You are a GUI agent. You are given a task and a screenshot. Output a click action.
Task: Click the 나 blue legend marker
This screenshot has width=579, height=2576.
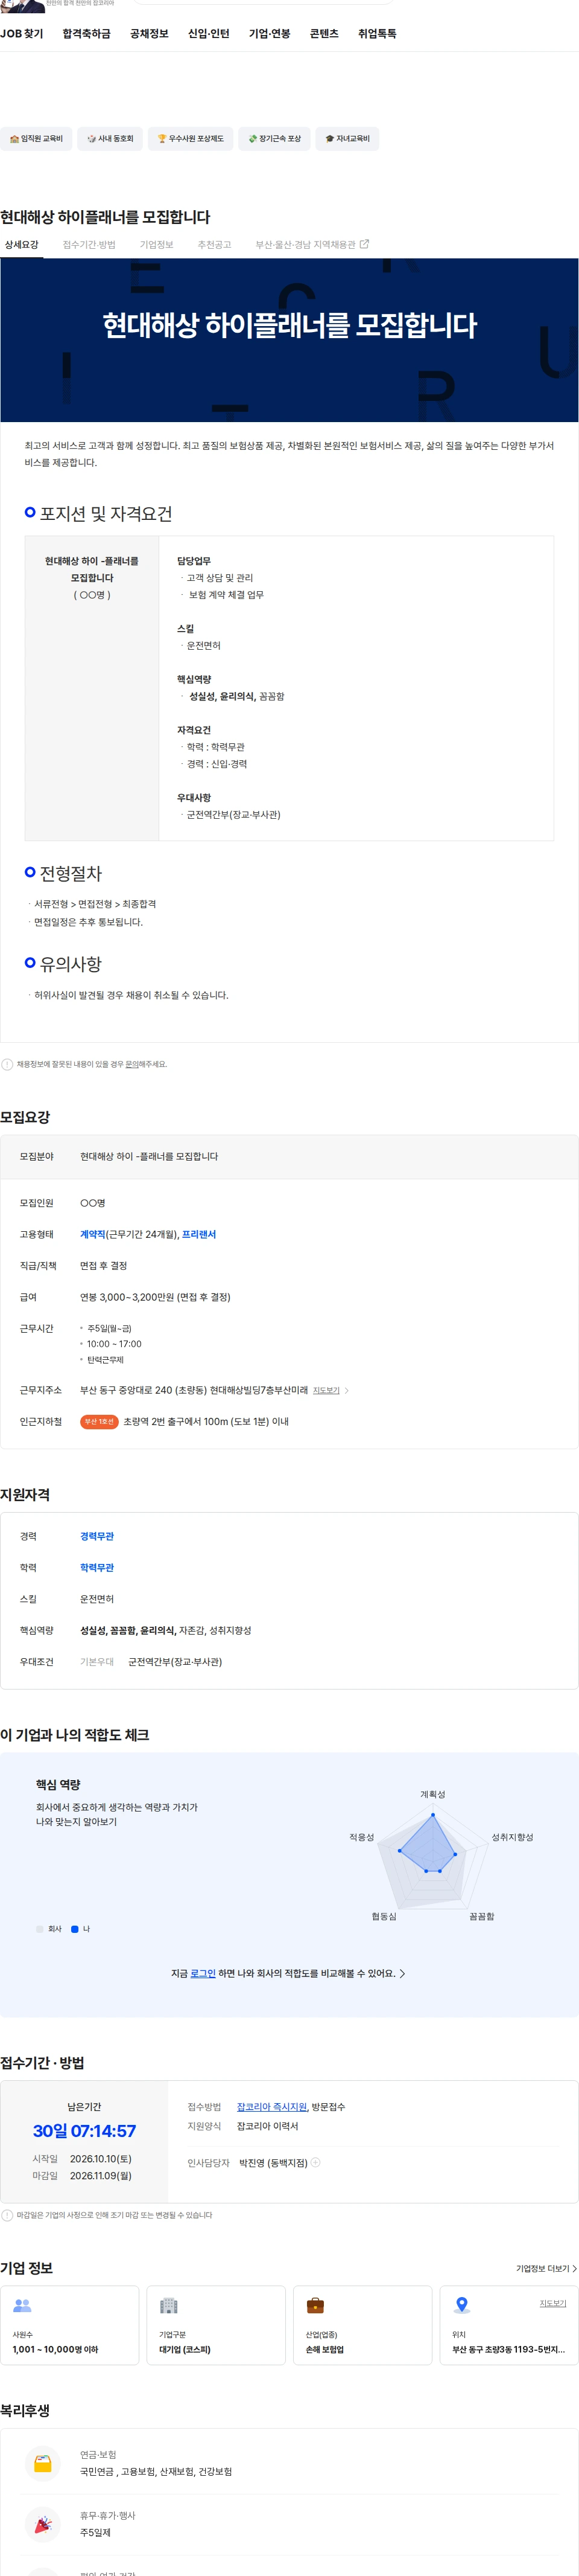(75, 1929)
